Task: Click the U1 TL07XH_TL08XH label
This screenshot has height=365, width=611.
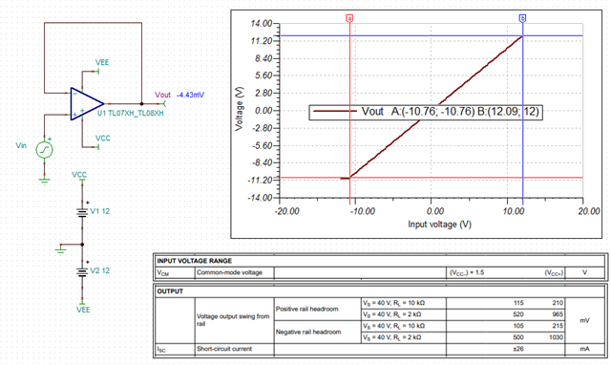Action: click(x=131, y=113)
